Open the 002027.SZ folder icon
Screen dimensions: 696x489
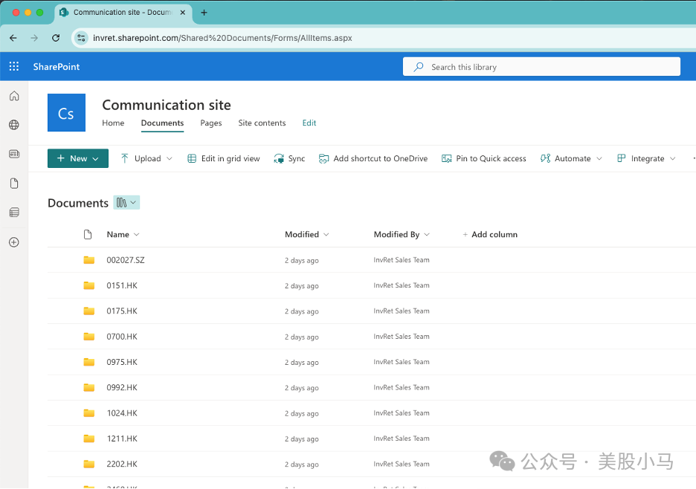88,260
